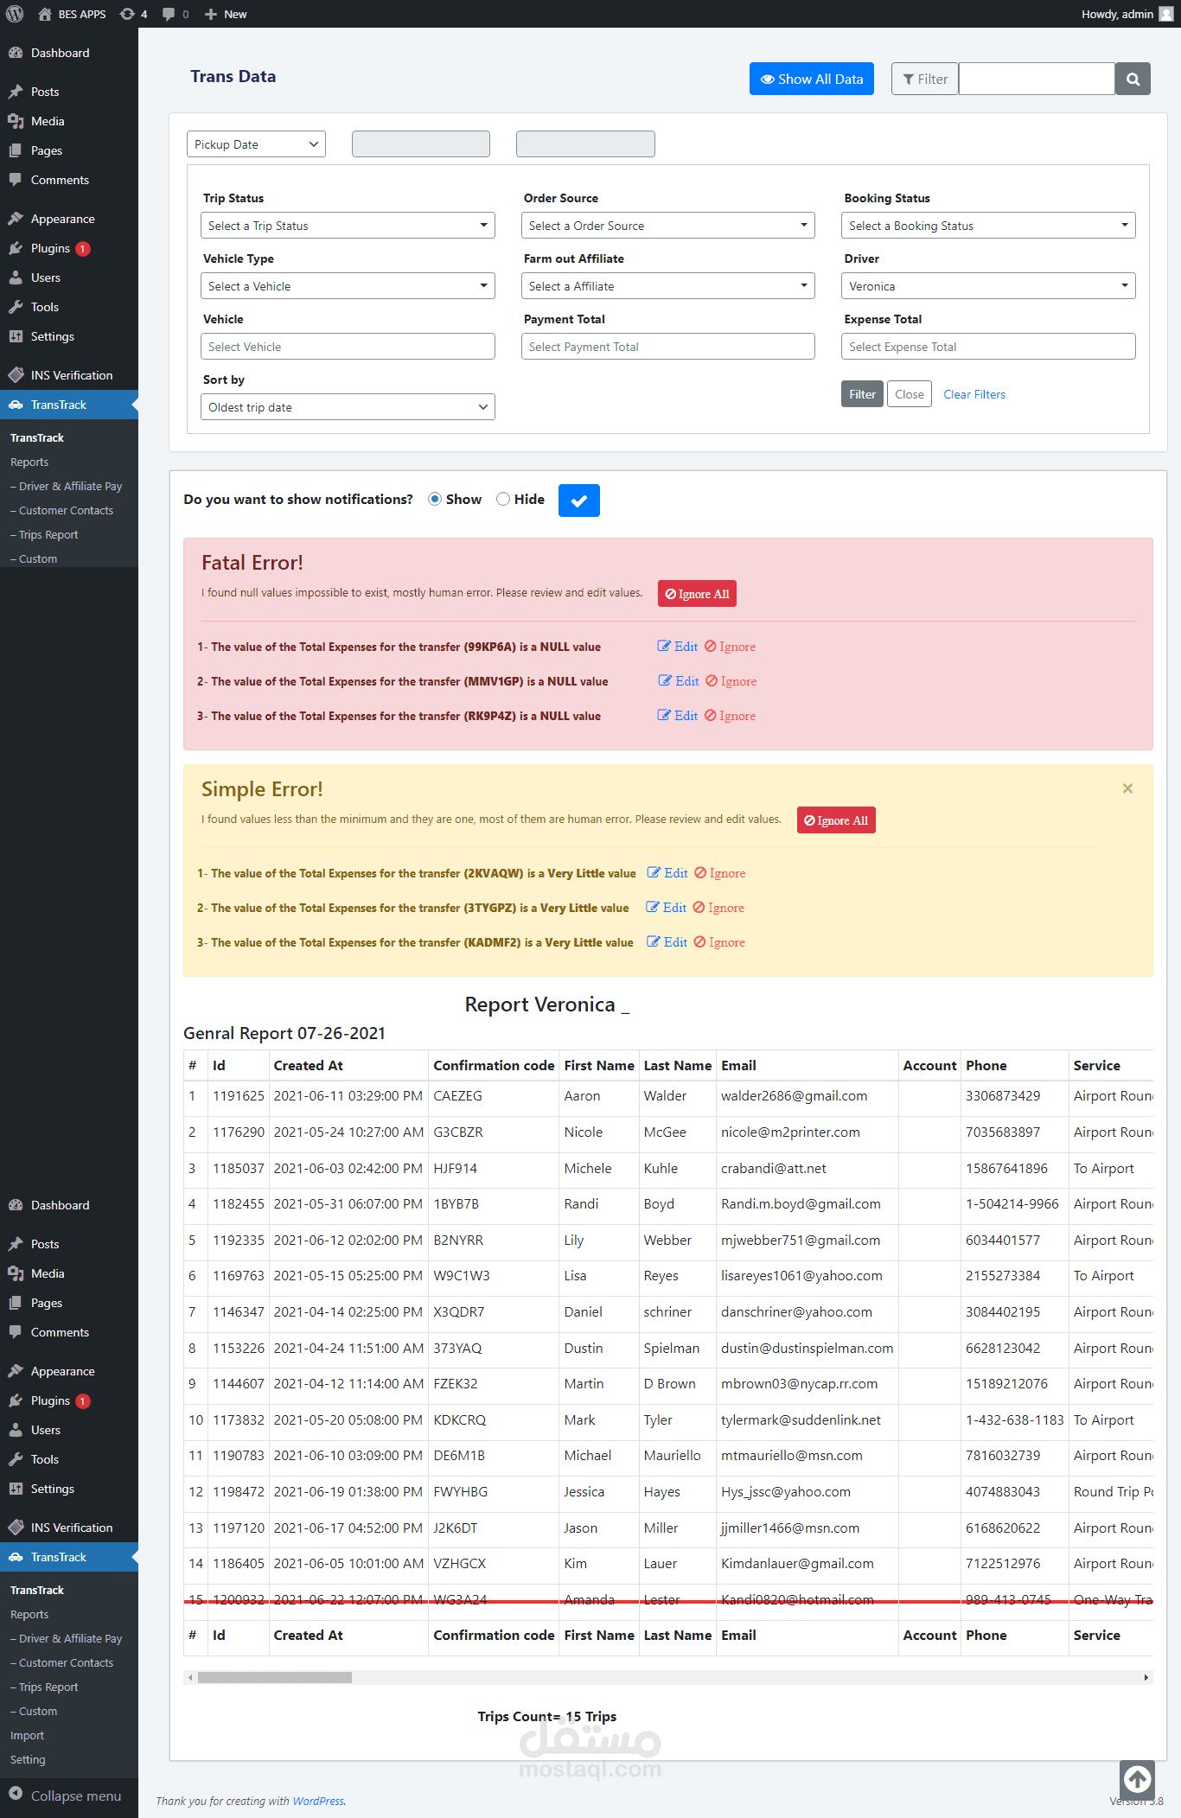Open the Trip Status dropdown
Viewport: 1181px width, 1818px height.
(x=348, y=226)
